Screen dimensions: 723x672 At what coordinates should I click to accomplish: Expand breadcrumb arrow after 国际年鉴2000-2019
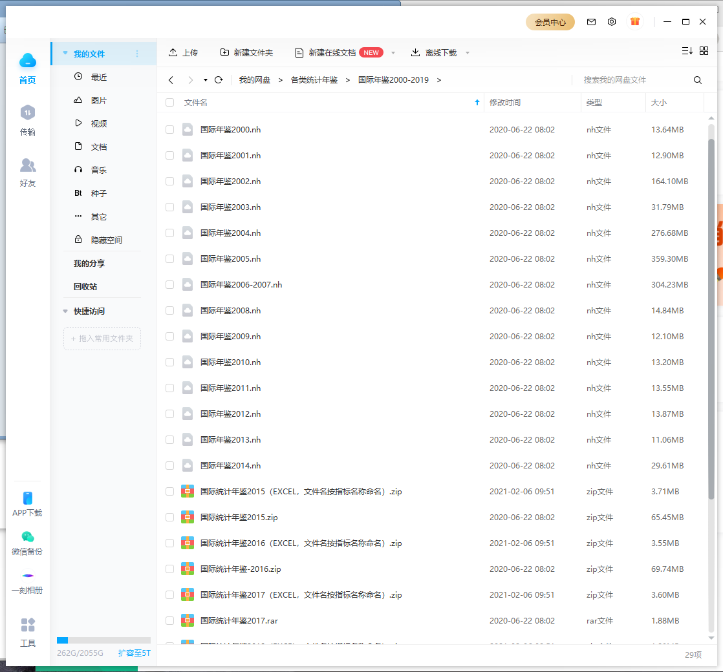pyautogui.click(x=439, y=80)
